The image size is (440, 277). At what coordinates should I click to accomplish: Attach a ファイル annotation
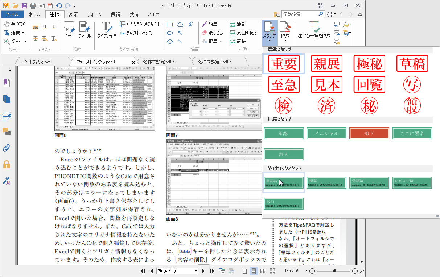[x=84, y=30]
